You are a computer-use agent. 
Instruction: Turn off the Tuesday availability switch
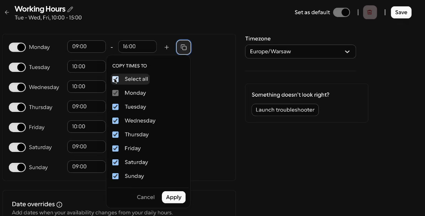point(17,67)
